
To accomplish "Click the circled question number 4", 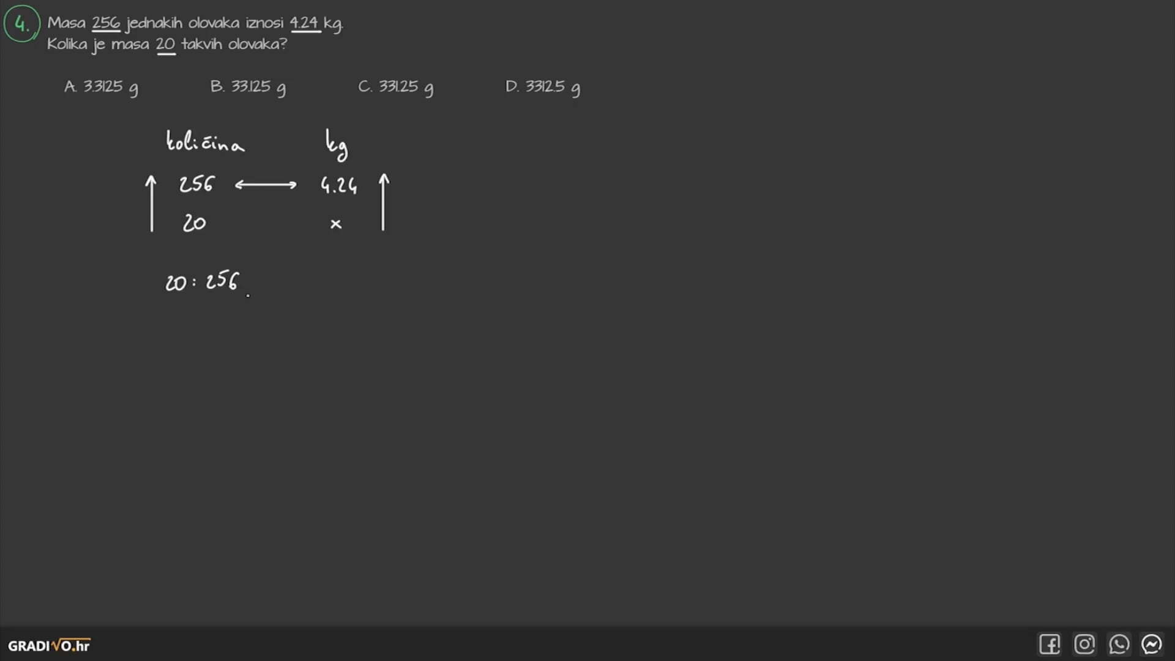I will tap(22, 24).
